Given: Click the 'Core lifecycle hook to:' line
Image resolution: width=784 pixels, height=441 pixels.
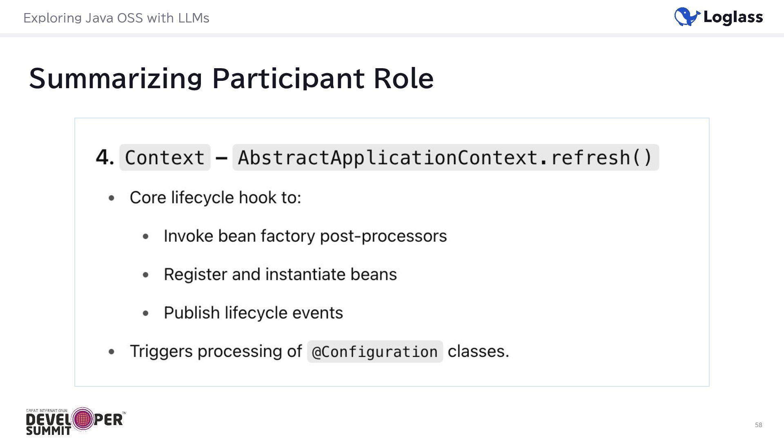Looking at the screenshot, I should [215, 198].
